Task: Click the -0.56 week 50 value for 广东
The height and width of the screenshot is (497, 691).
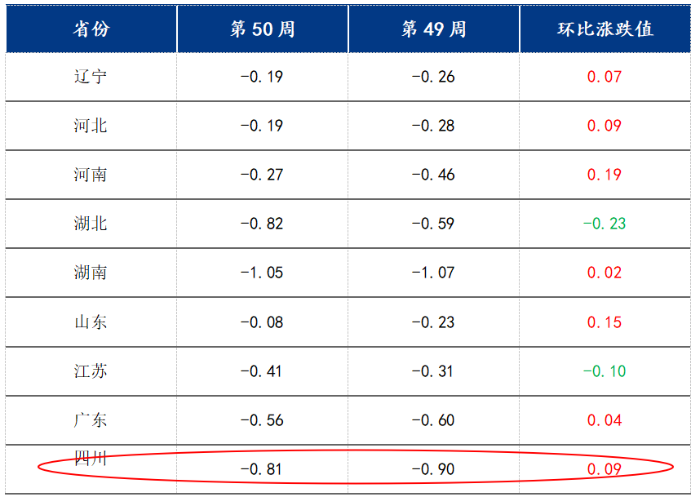Action: (262, 420)
